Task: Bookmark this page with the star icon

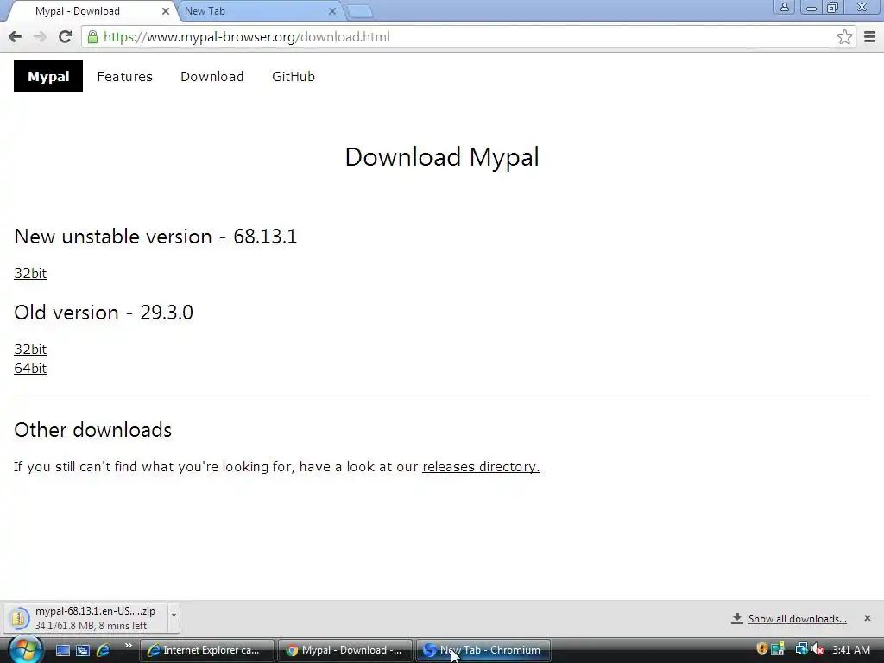Action: (844, 37)
